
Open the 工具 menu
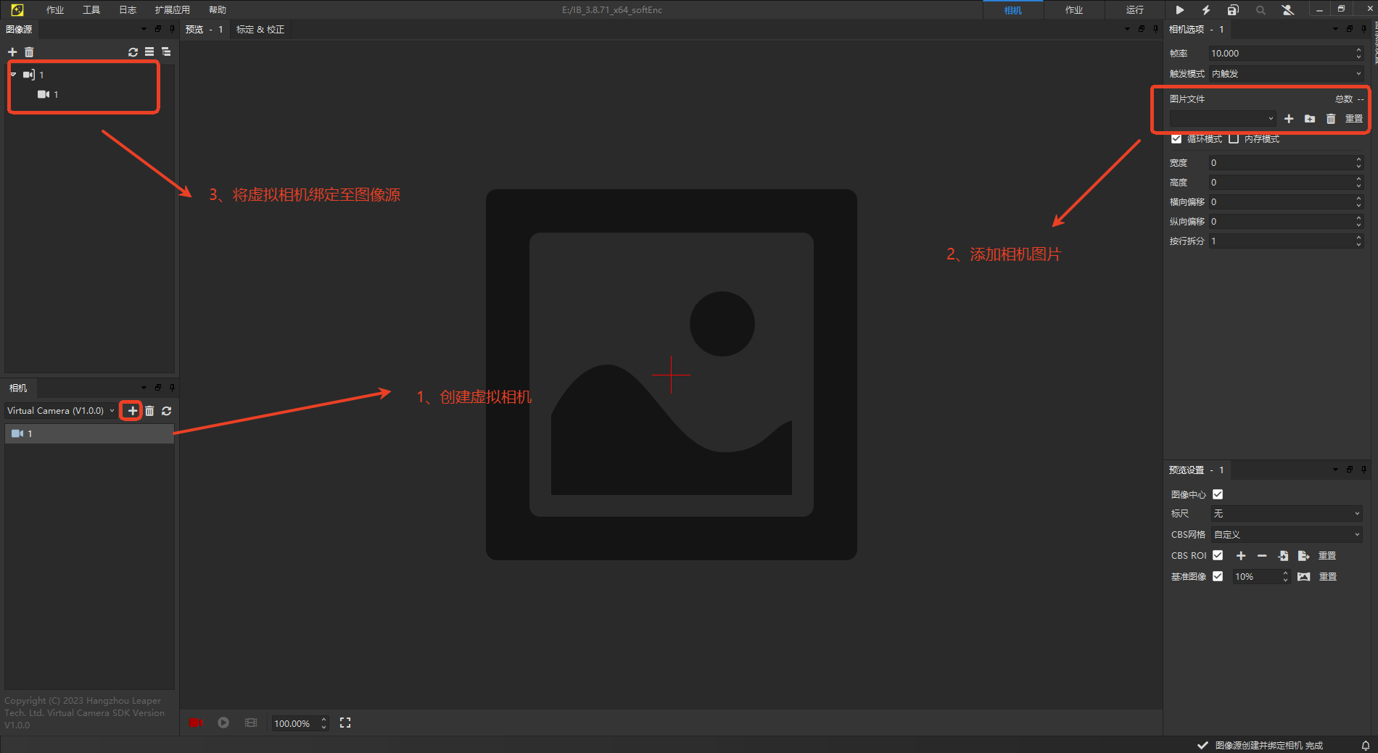click(91, 10)
